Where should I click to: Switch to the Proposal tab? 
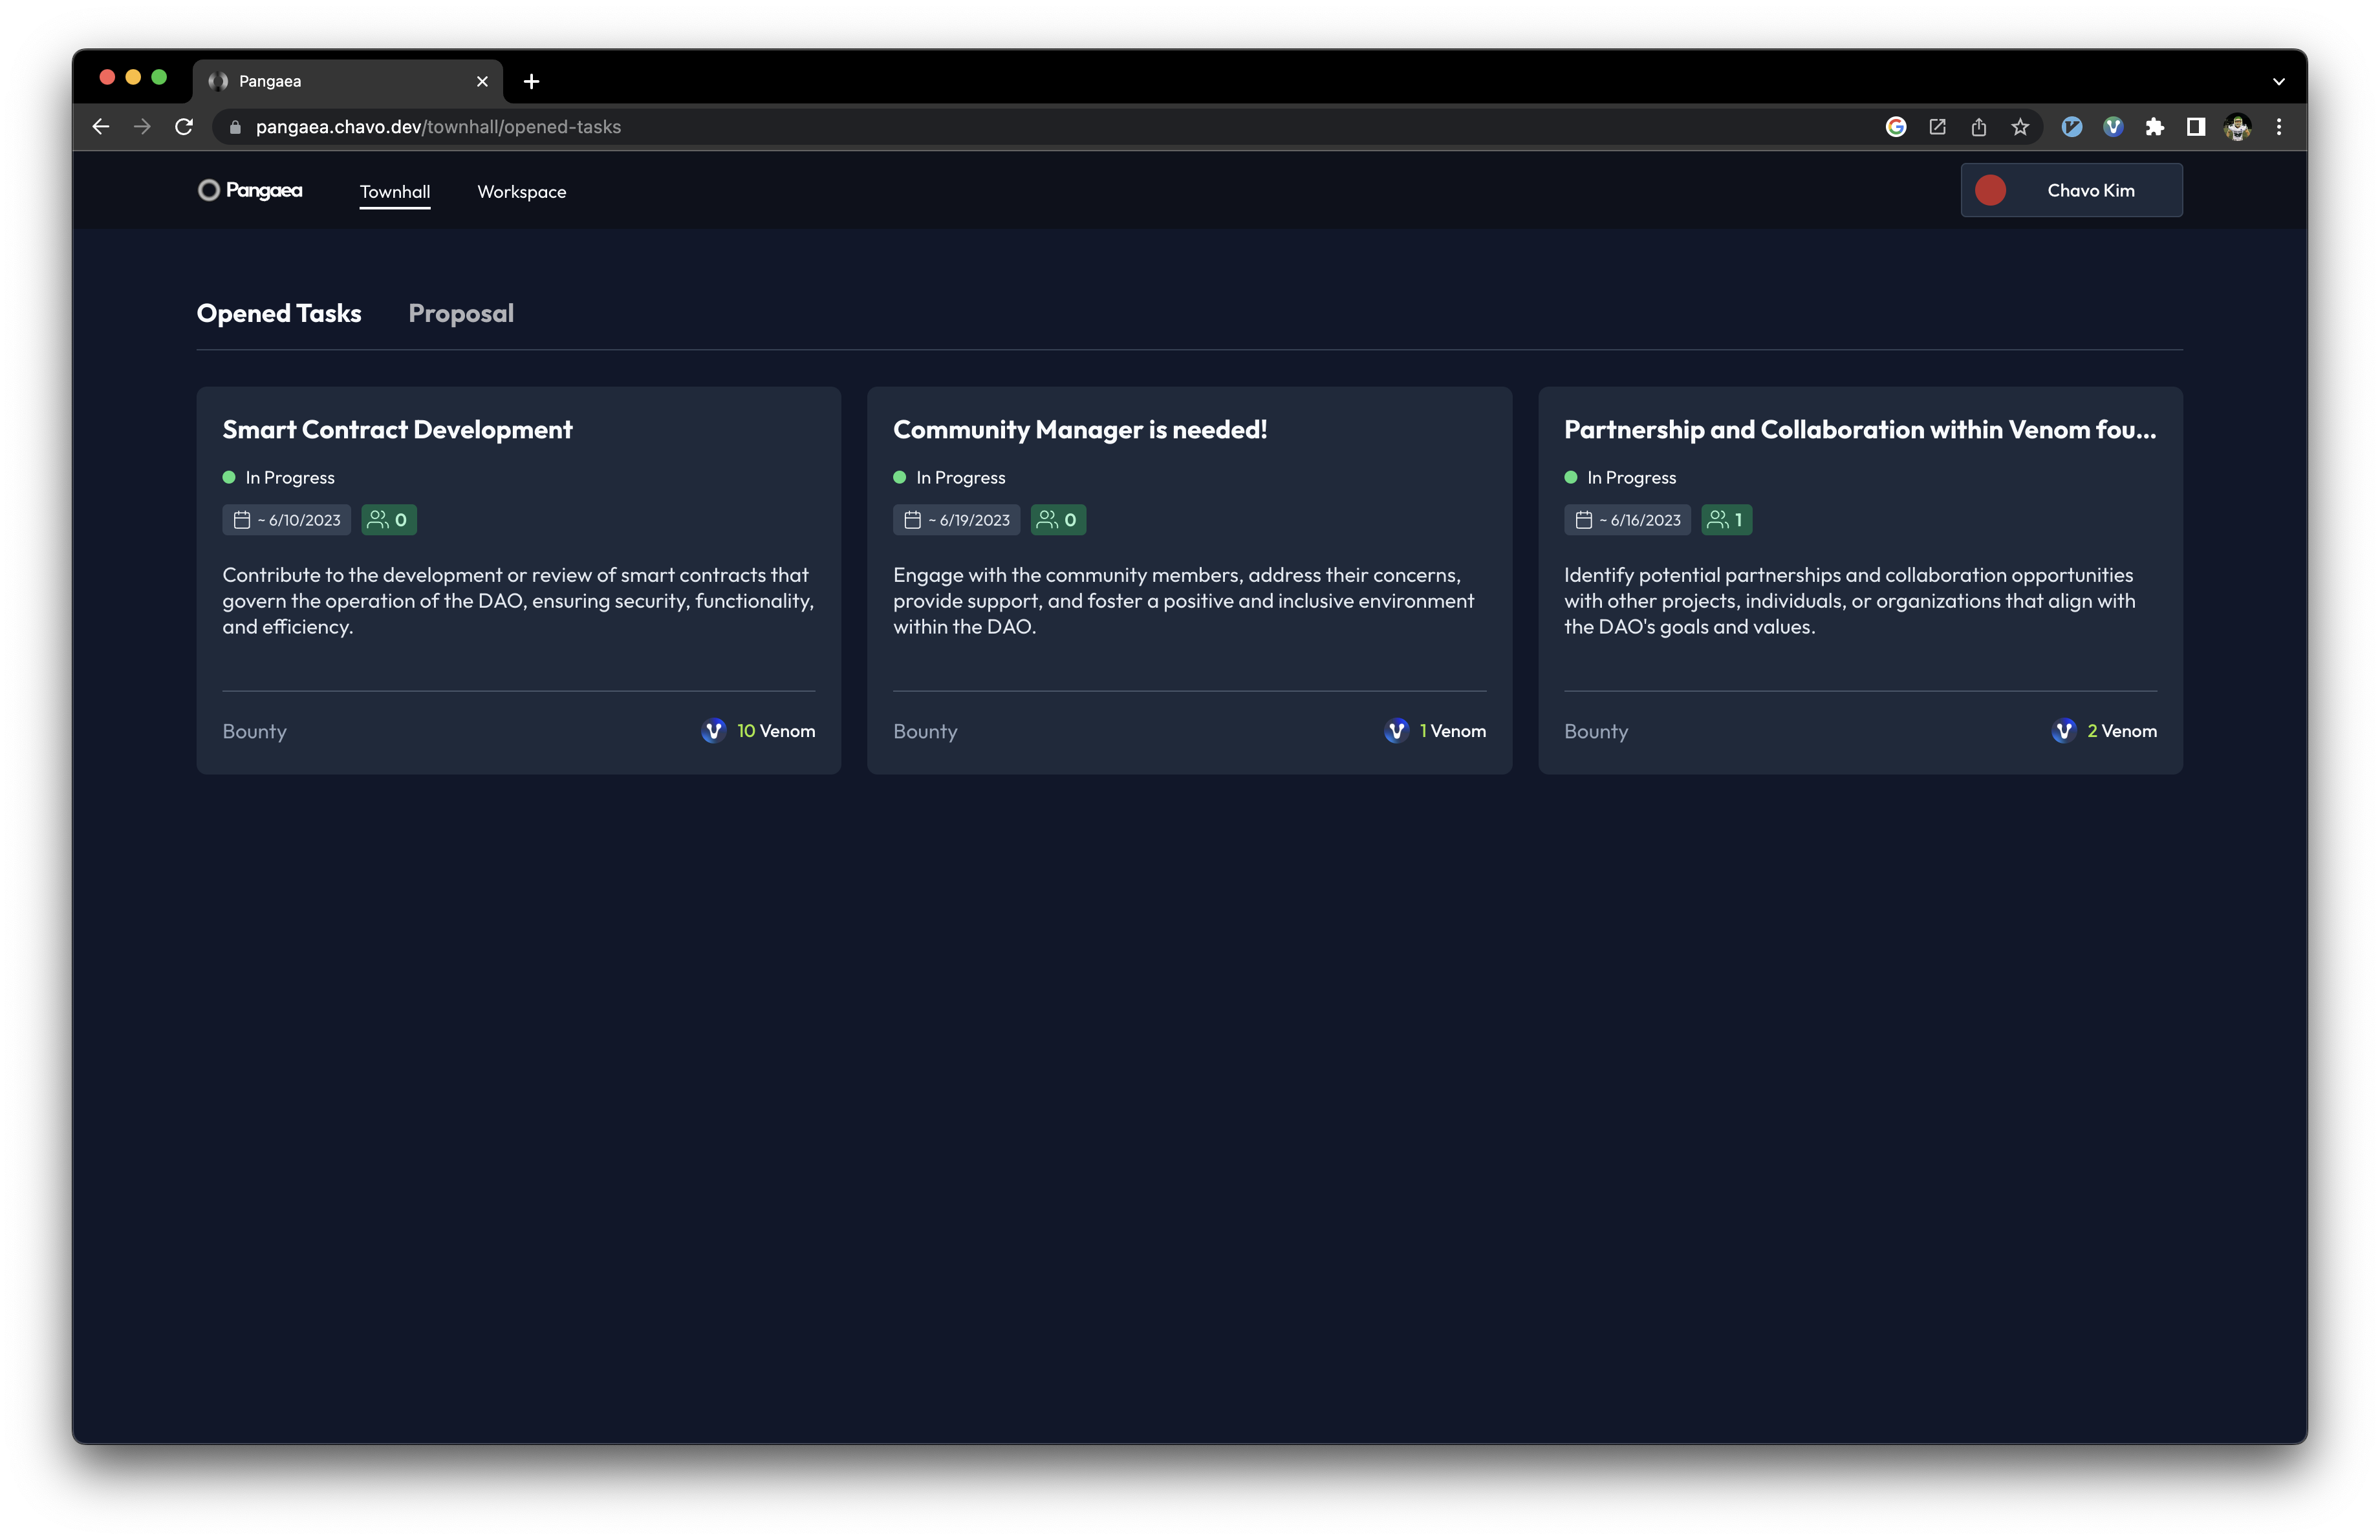tap(461, 313)
